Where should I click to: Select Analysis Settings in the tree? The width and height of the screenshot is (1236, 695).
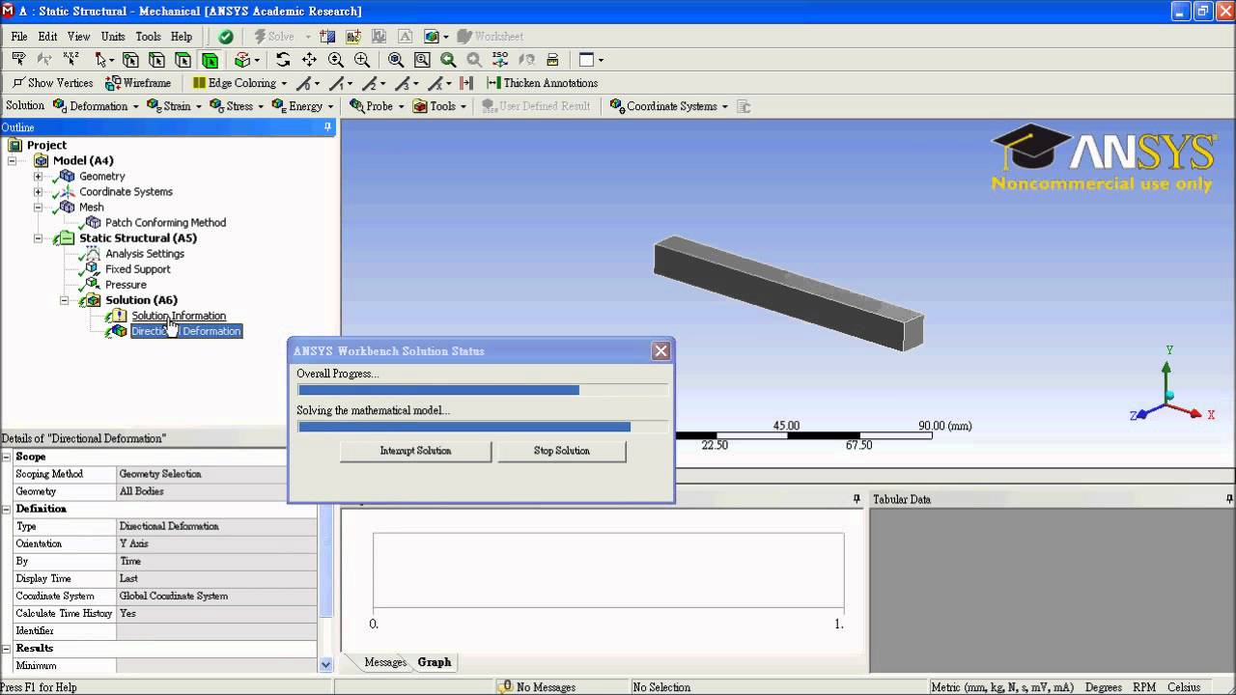point(144,254)
